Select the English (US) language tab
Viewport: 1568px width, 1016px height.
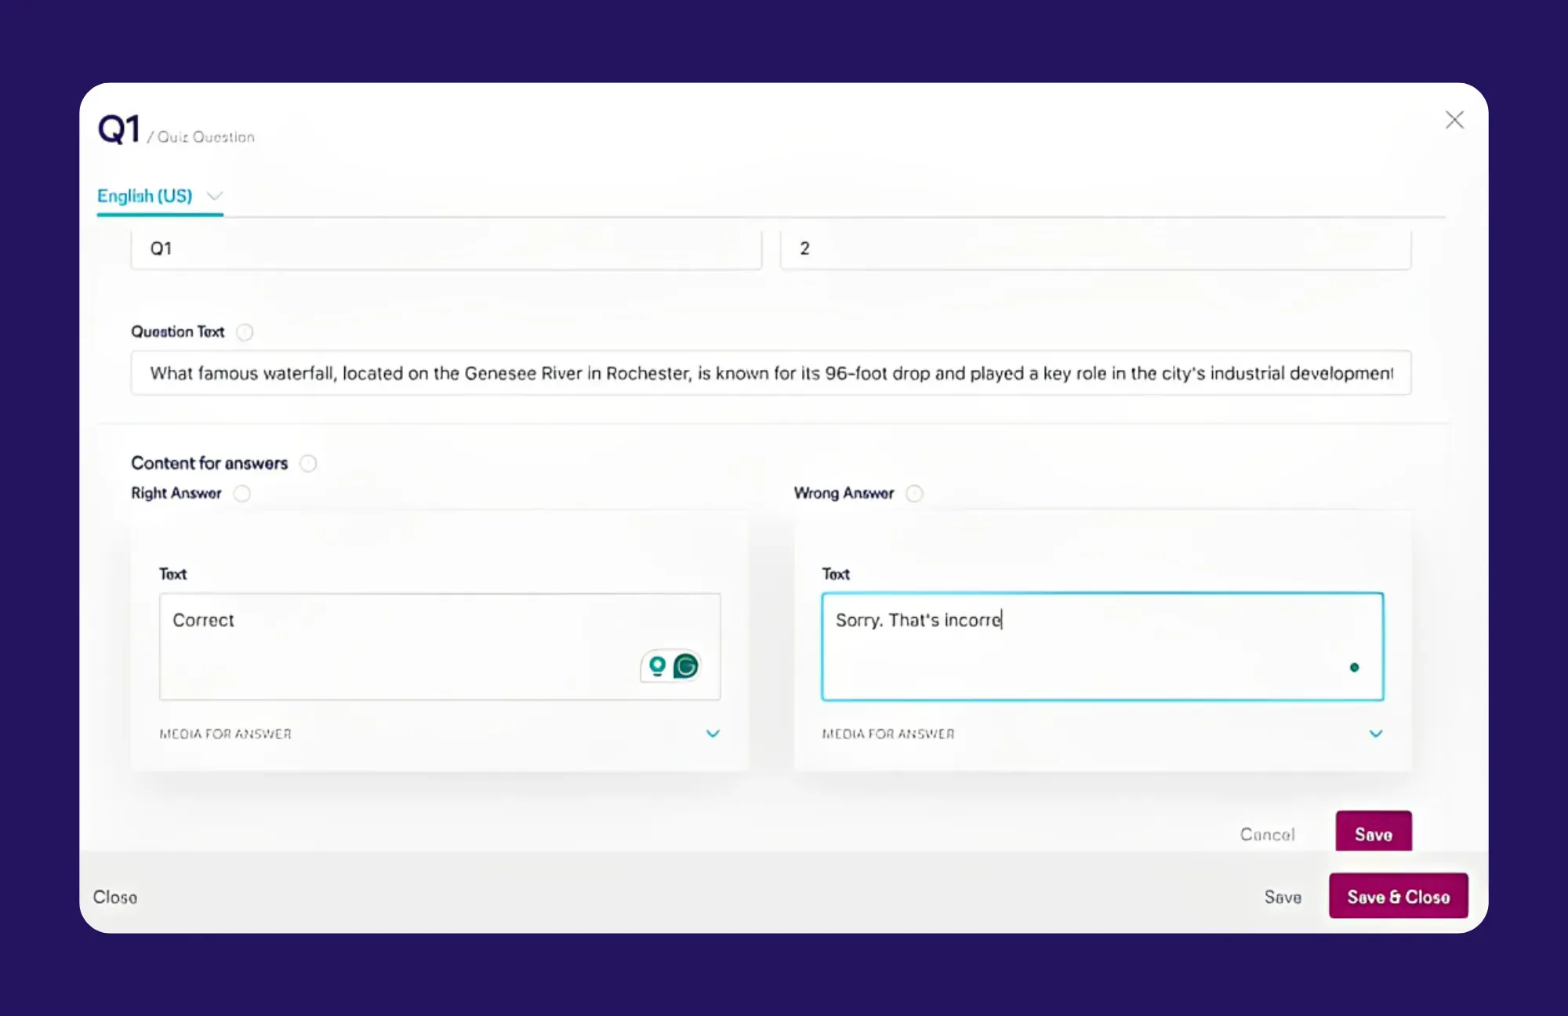[x=145, y=196]
